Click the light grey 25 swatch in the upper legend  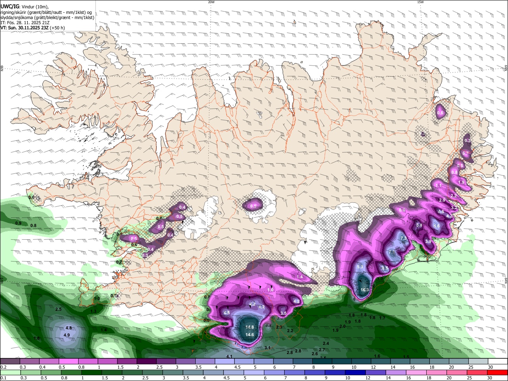pyautogui.click(x=478, y=362)
